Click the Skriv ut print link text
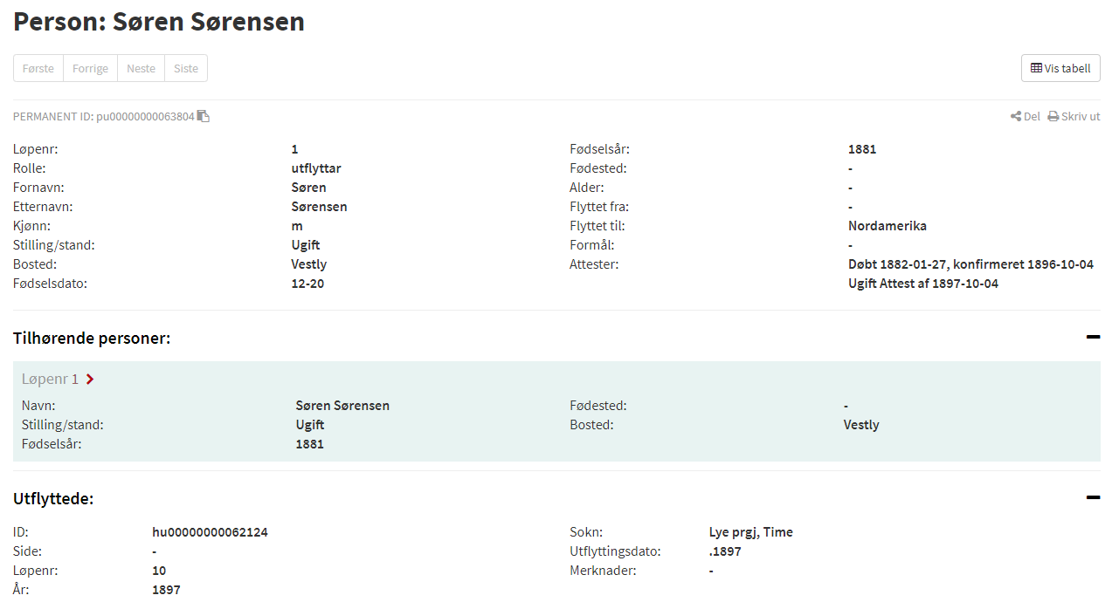Image resolution: width=1119 pixels, height=609 pixels. [1081, 116]
